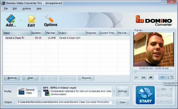Expand the General Video profile dropdown
Image resolution: width=178 pixels, height=109 pixels.
39,91
